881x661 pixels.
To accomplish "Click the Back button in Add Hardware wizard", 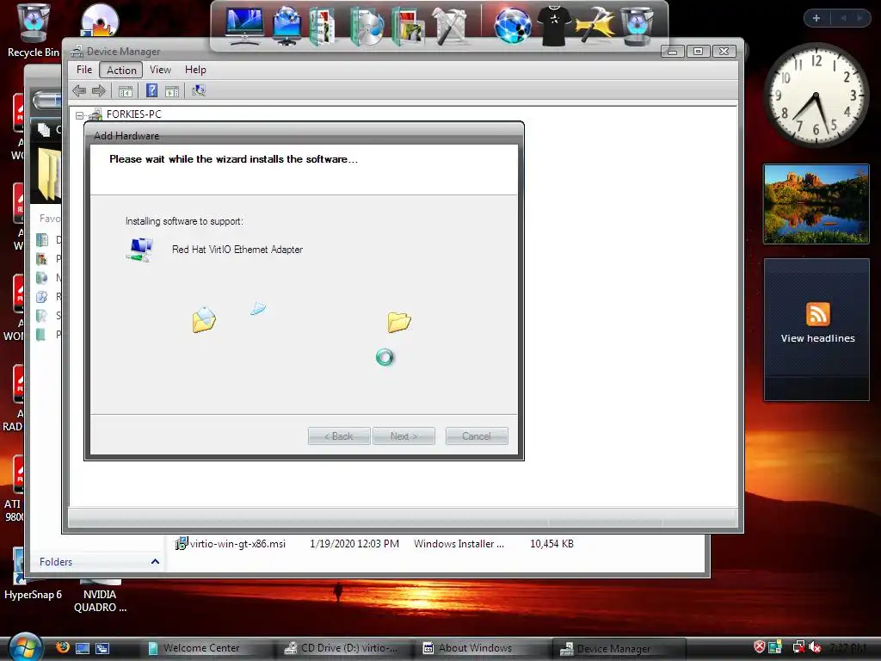I will click(x=339, y=436).
